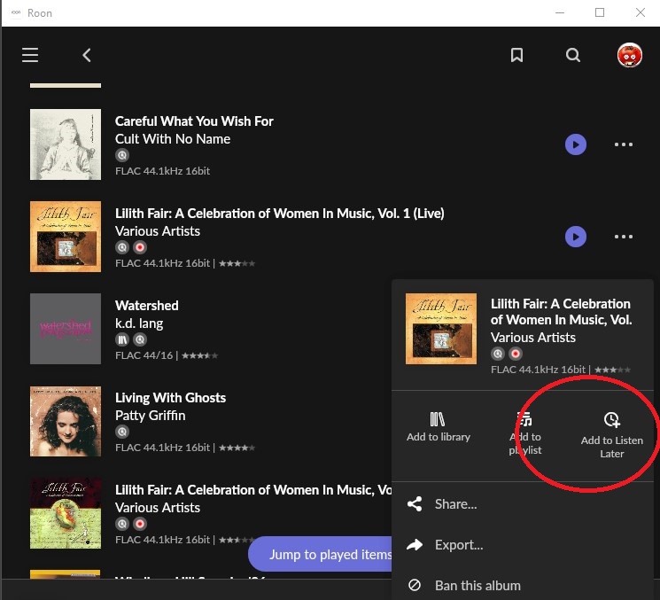Open Living With Ghosts album cover

[x=66, y=421]
